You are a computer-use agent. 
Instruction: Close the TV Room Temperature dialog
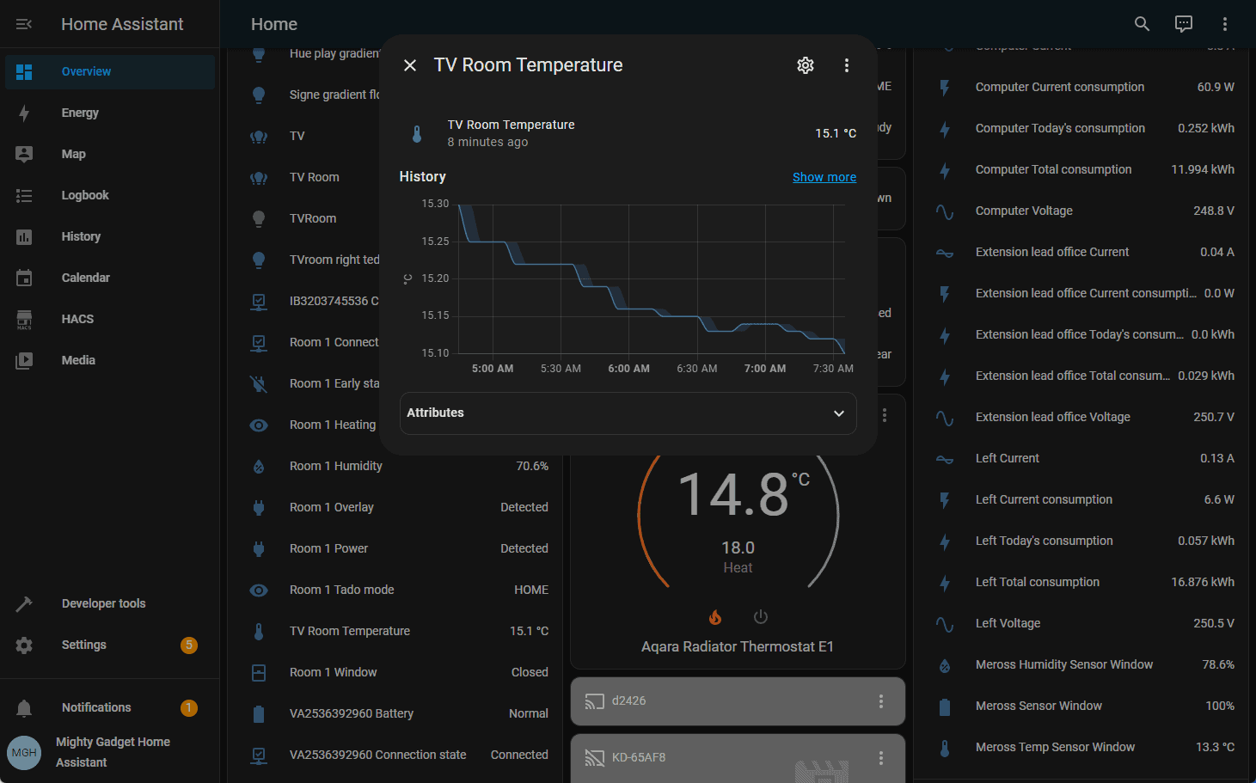pyautogui.click(x=410, y=65)
